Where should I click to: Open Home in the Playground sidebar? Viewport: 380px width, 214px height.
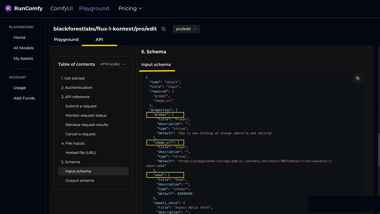pos(19,37)
